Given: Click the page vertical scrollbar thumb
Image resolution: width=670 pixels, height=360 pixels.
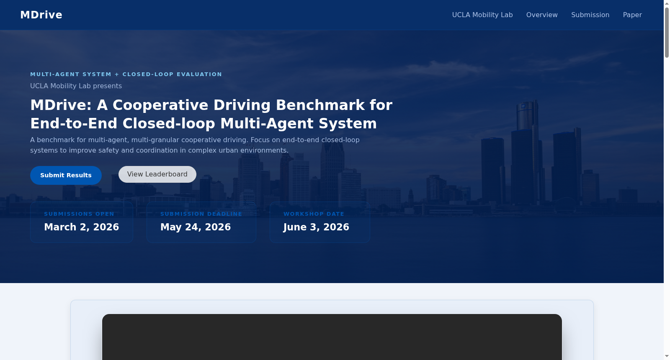Looking at the screenshot, I should point(667,32).
